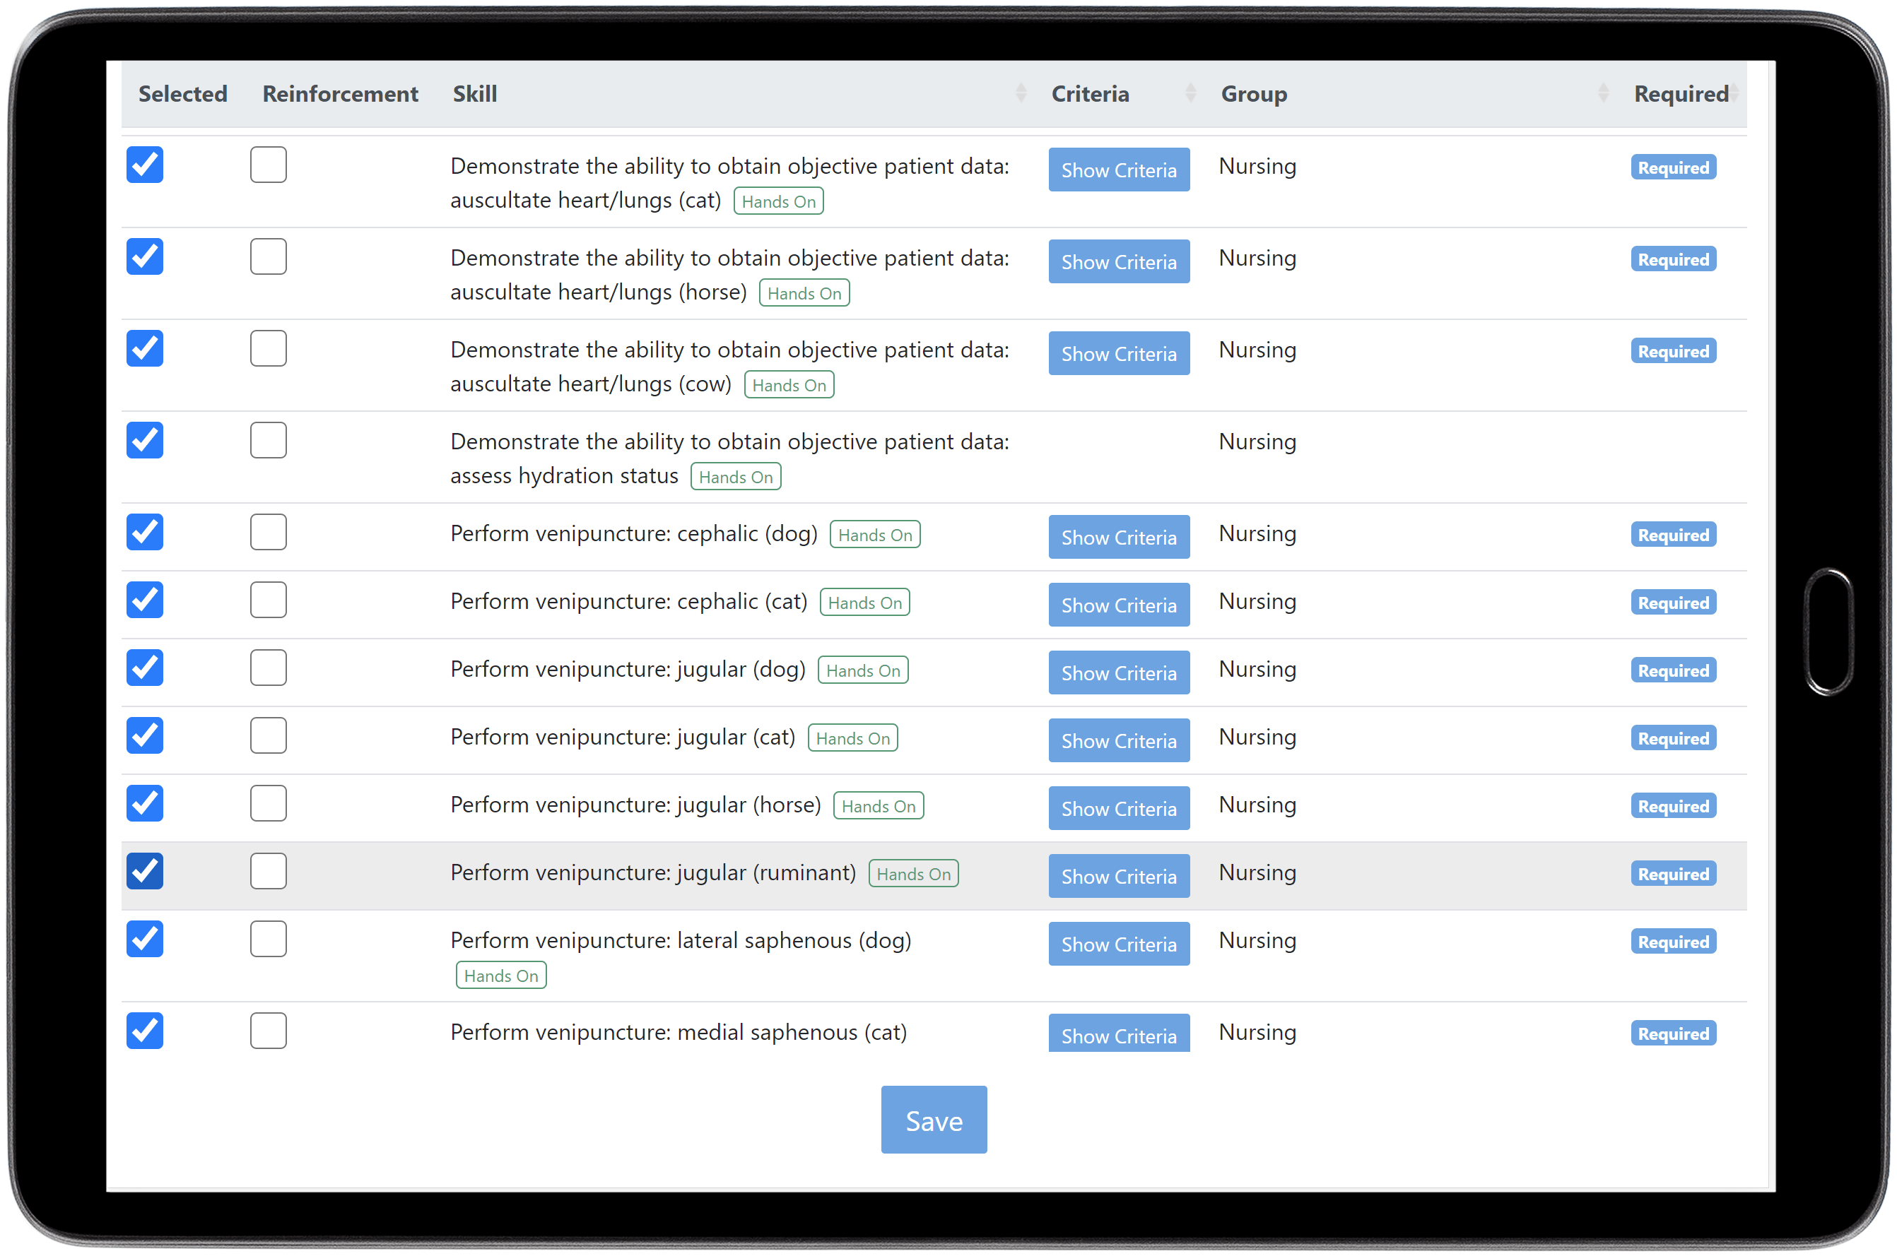Click the Required badge on the medial saphenous (cat) row
1897x1256 pixels.
1673,1033
